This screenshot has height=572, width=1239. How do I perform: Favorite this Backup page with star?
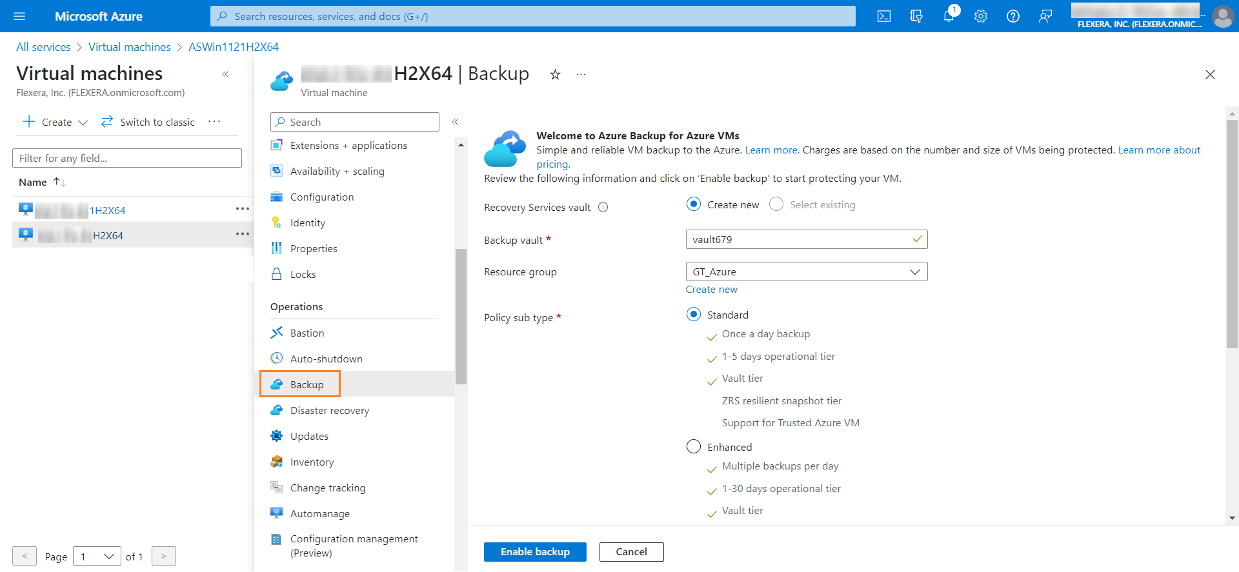point(555,75)
